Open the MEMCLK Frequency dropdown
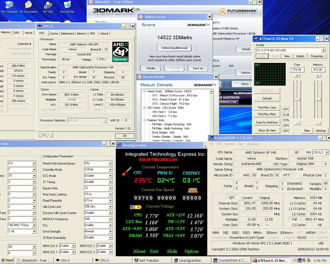 (x=110, y=219)
